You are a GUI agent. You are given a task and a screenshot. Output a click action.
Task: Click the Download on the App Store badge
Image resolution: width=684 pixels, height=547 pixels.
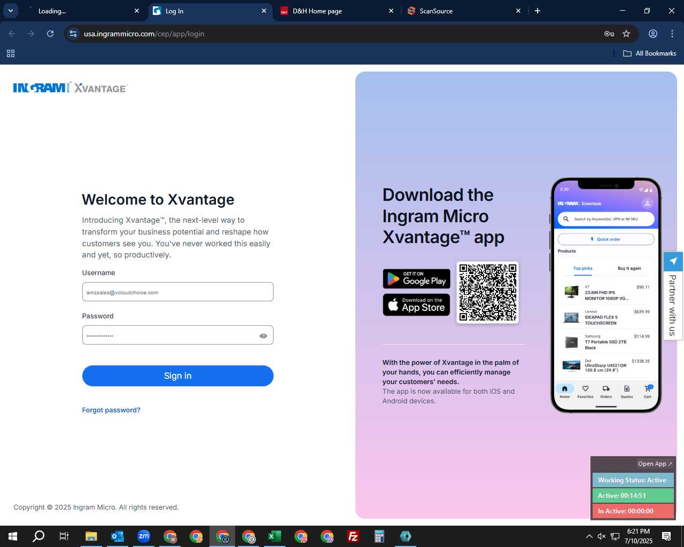click(x=416, y=305)
